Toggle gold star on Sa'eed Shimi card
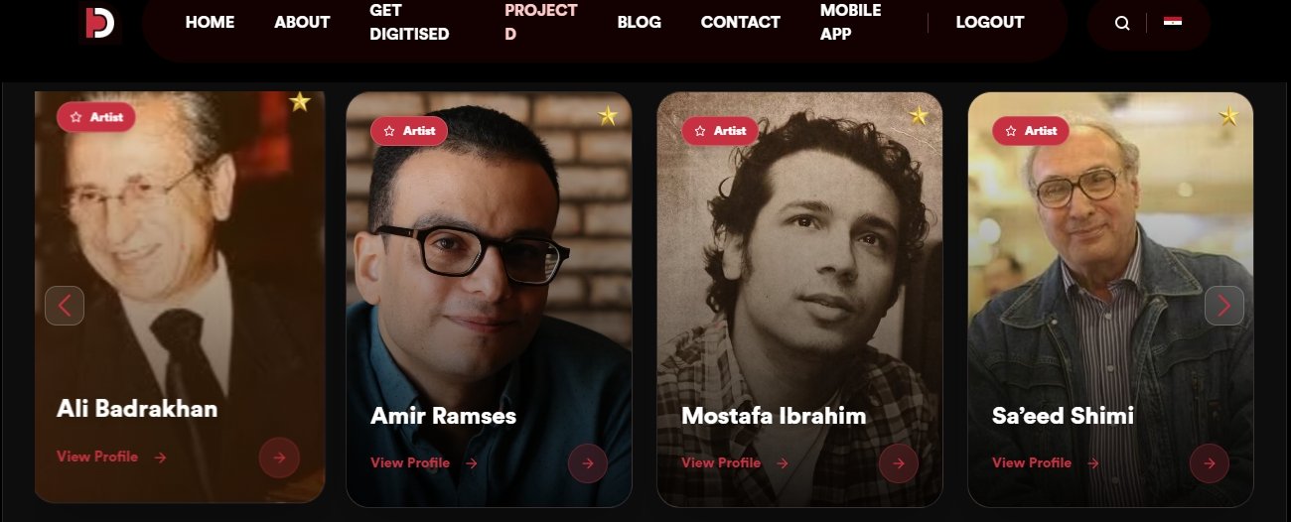1291x522 pixels. tap(1228, 116)
